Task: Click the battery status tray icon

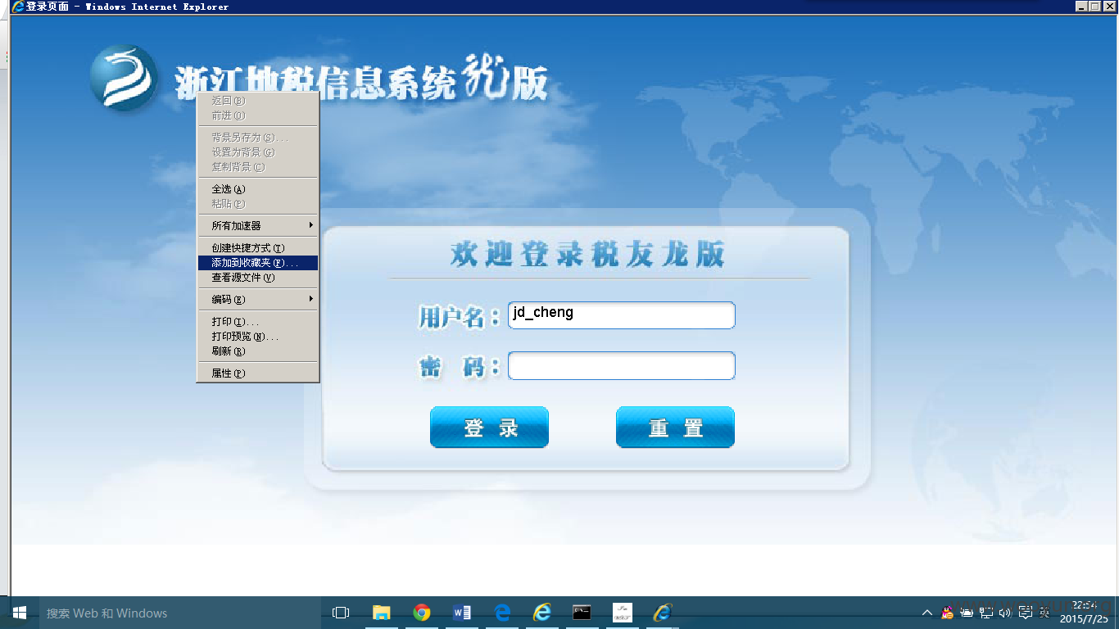Action: pos(967,613)
